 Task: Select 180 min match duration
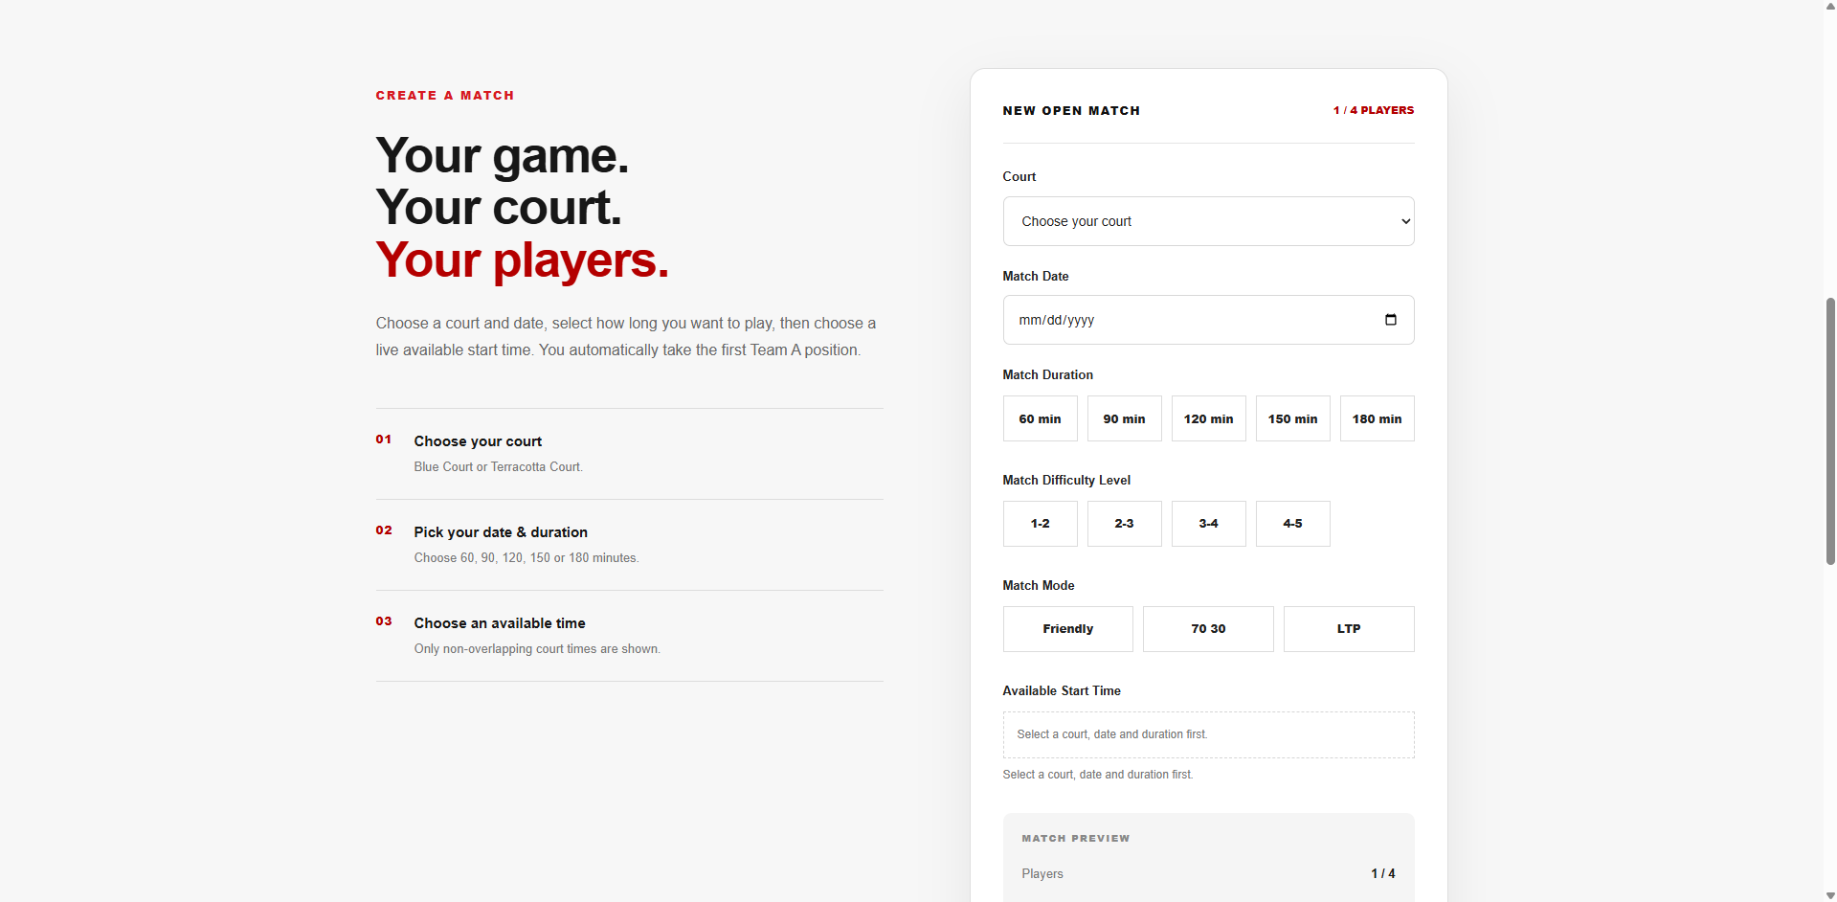coord(1377,418)
